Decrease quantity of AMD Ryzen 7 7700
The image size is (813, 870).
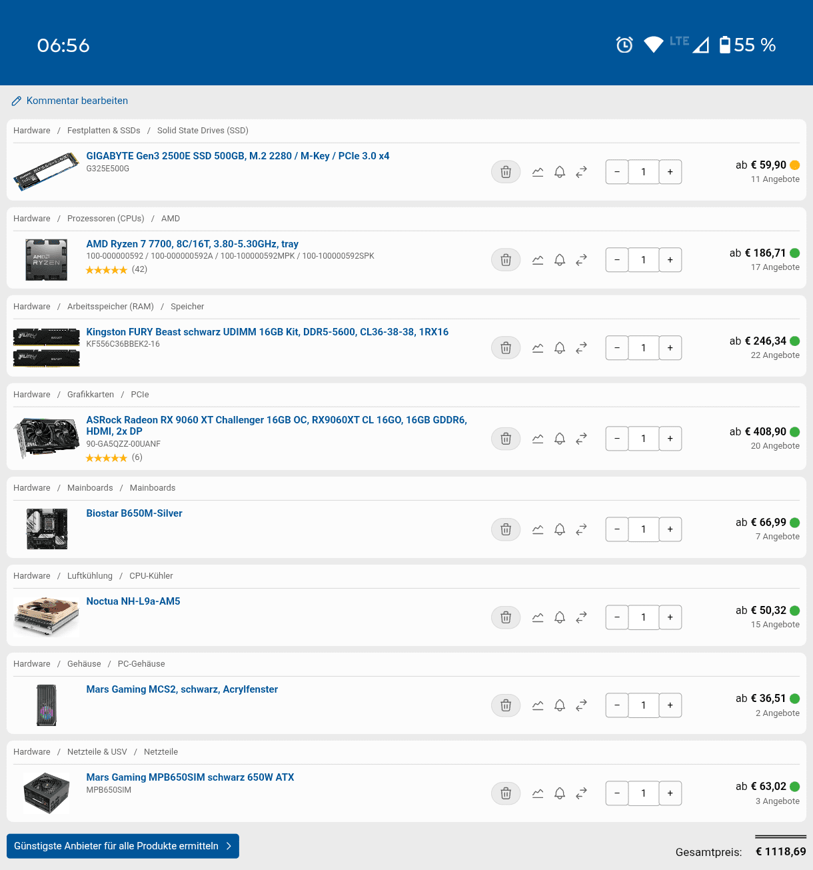(x=617, y=260)
